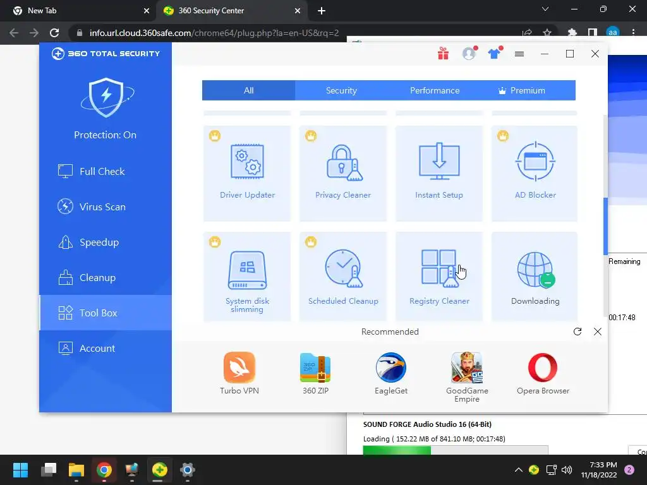Screen dimensions: 647x485
Task: Click the SOUND FORGE loading progress bar
Action: tap(456, 450)
